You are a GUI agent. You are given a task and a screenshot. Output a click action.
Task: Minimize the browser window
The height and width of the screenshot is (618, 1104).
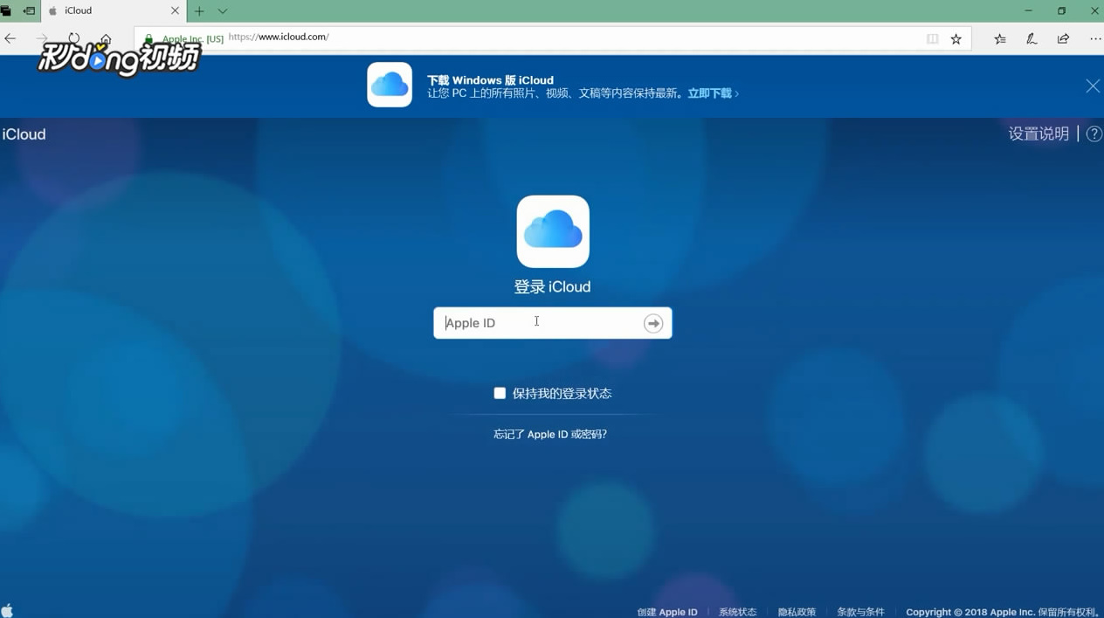(1028, 11)
